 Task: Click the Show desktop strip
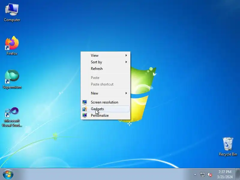click(x=238, y=174)
